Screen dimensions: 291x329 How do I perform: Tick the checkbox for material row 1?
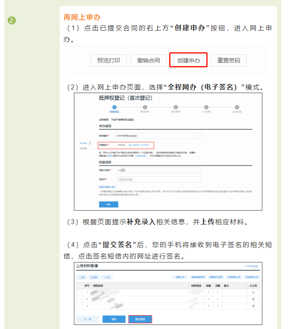(79, 292)
